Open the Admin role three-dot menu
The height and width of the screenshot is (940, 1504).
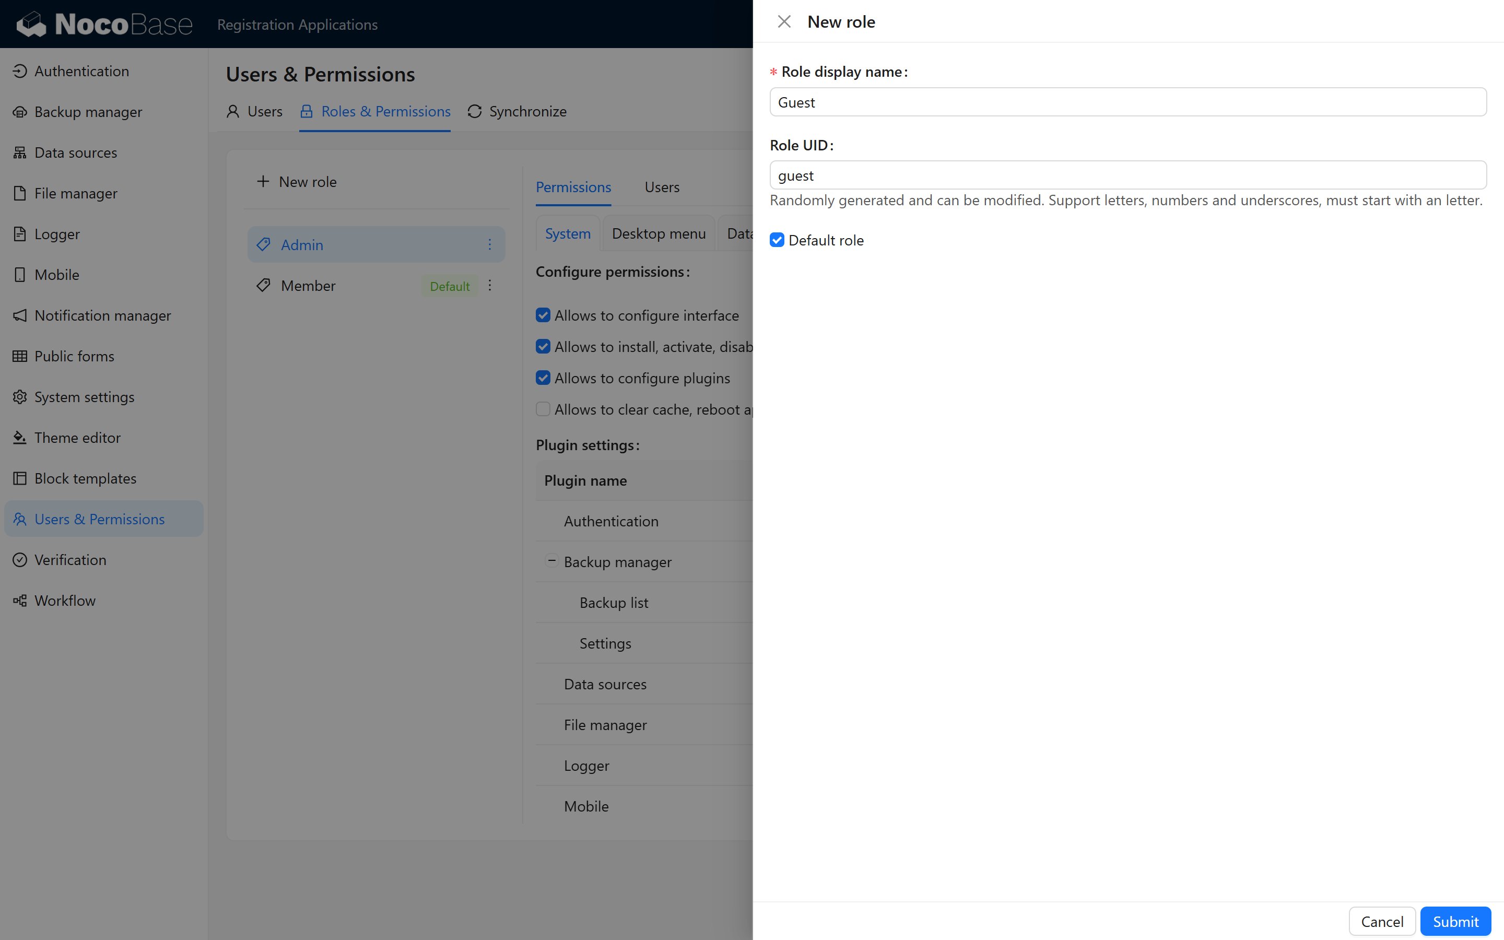pyautogui.click(x=490, y=244)
